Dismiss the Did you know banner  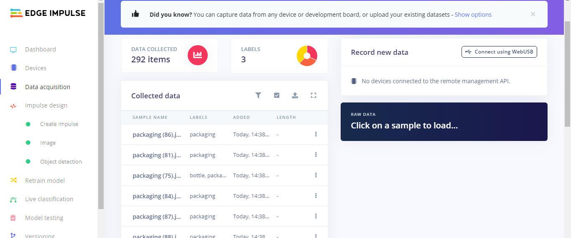pyautogui.click(x=533, y=14)
